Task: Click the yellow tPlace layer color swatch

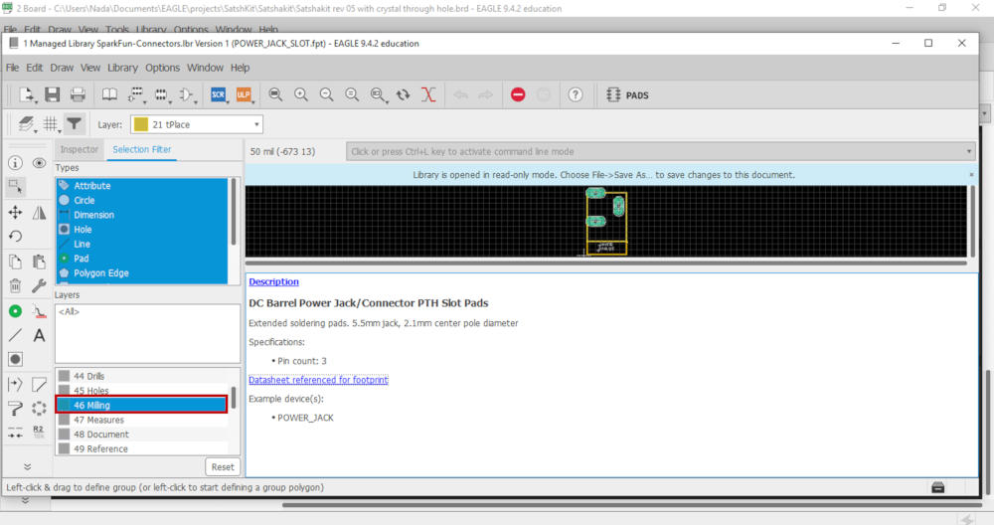Action: pos(141,124)
